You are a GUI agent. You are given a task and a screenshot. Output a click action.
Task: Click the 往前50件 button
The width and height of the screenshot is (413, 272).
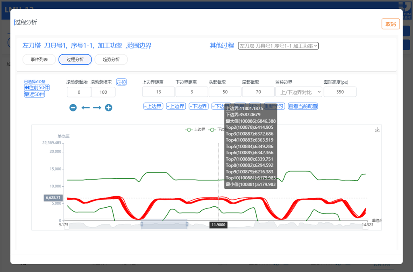point(37,88)
